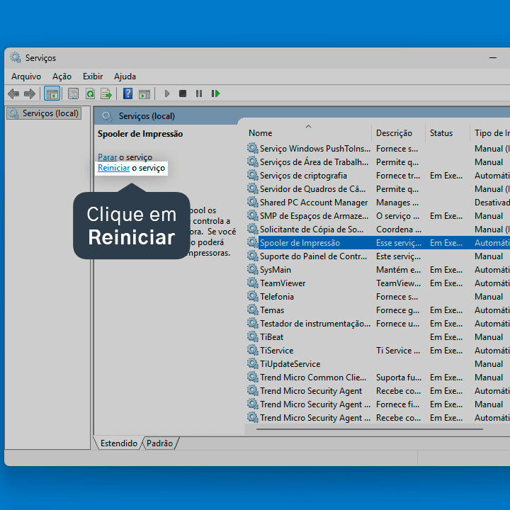Image resolution: width=510 pixels, height=510 pixels.
Task: Select Suporte do Painel de Controle row
Action: pos(378,256)
